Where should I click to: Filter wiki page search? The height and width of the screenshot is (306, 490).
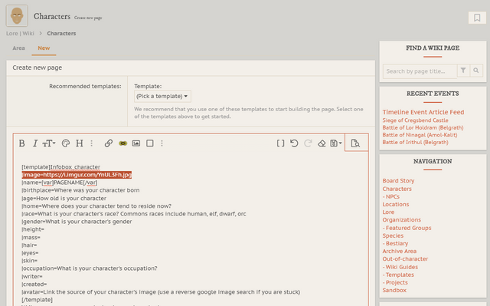pos(463,71)
